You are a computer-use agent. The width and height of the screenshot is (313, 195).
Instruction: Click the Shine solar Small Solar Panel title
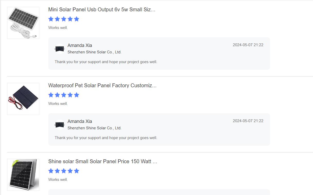point(103,161)
